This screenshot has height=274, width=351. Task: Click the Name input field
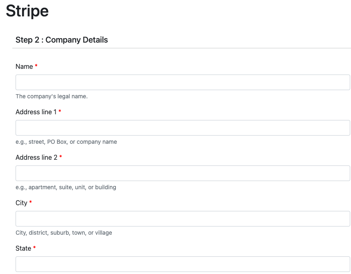coord(183,82)
